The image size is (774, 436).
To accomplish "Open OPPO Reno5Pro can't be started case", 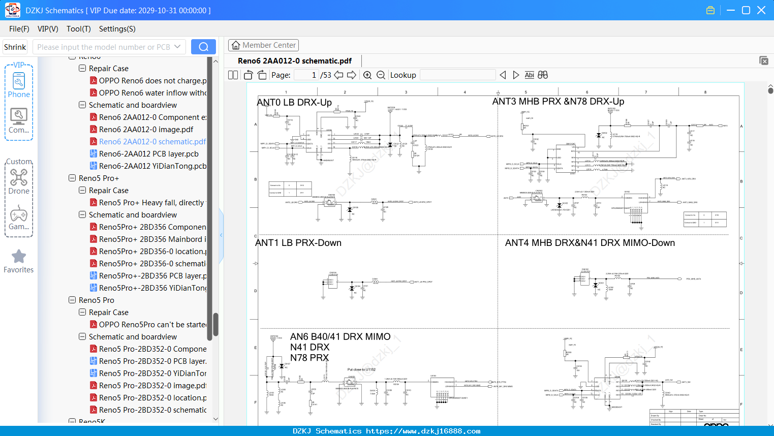I will click(x=153, y=324).
